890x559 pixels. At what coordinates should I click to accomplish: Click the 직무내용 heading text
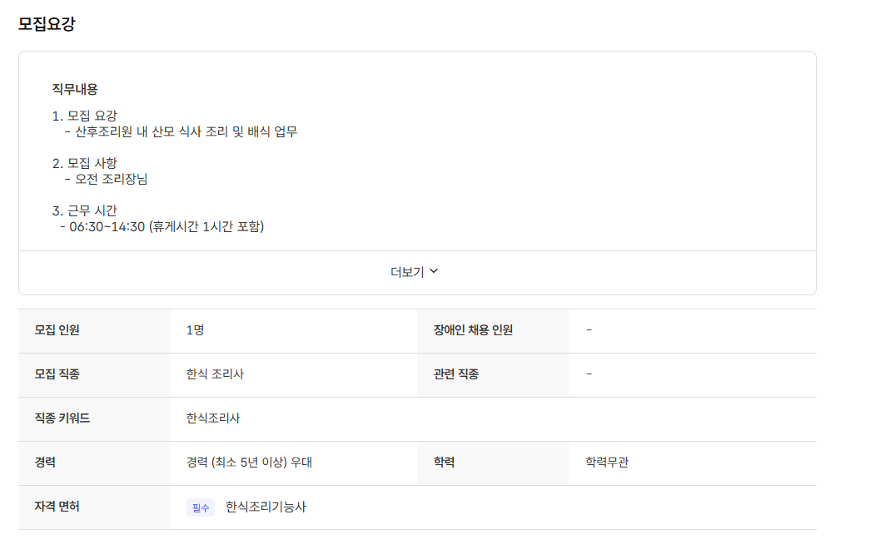coord(75,89)
